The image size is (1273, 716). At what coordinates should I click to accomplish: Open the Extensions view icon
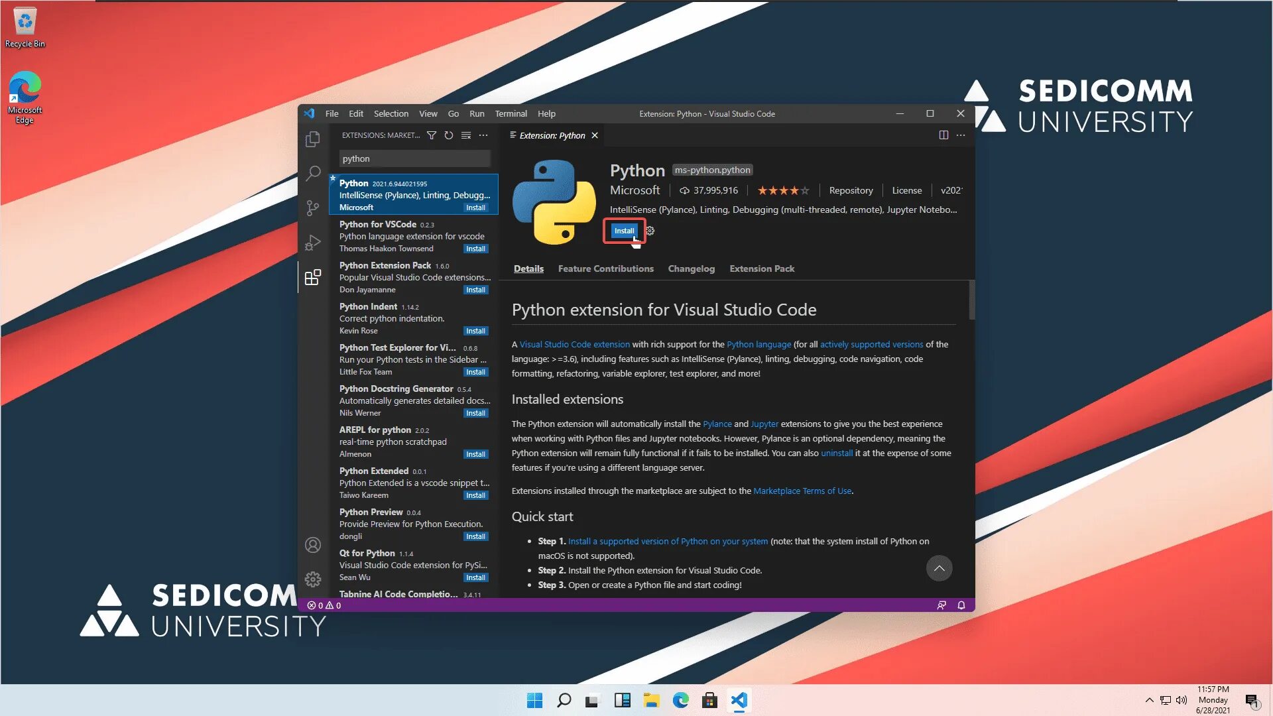tap(312, 277)
